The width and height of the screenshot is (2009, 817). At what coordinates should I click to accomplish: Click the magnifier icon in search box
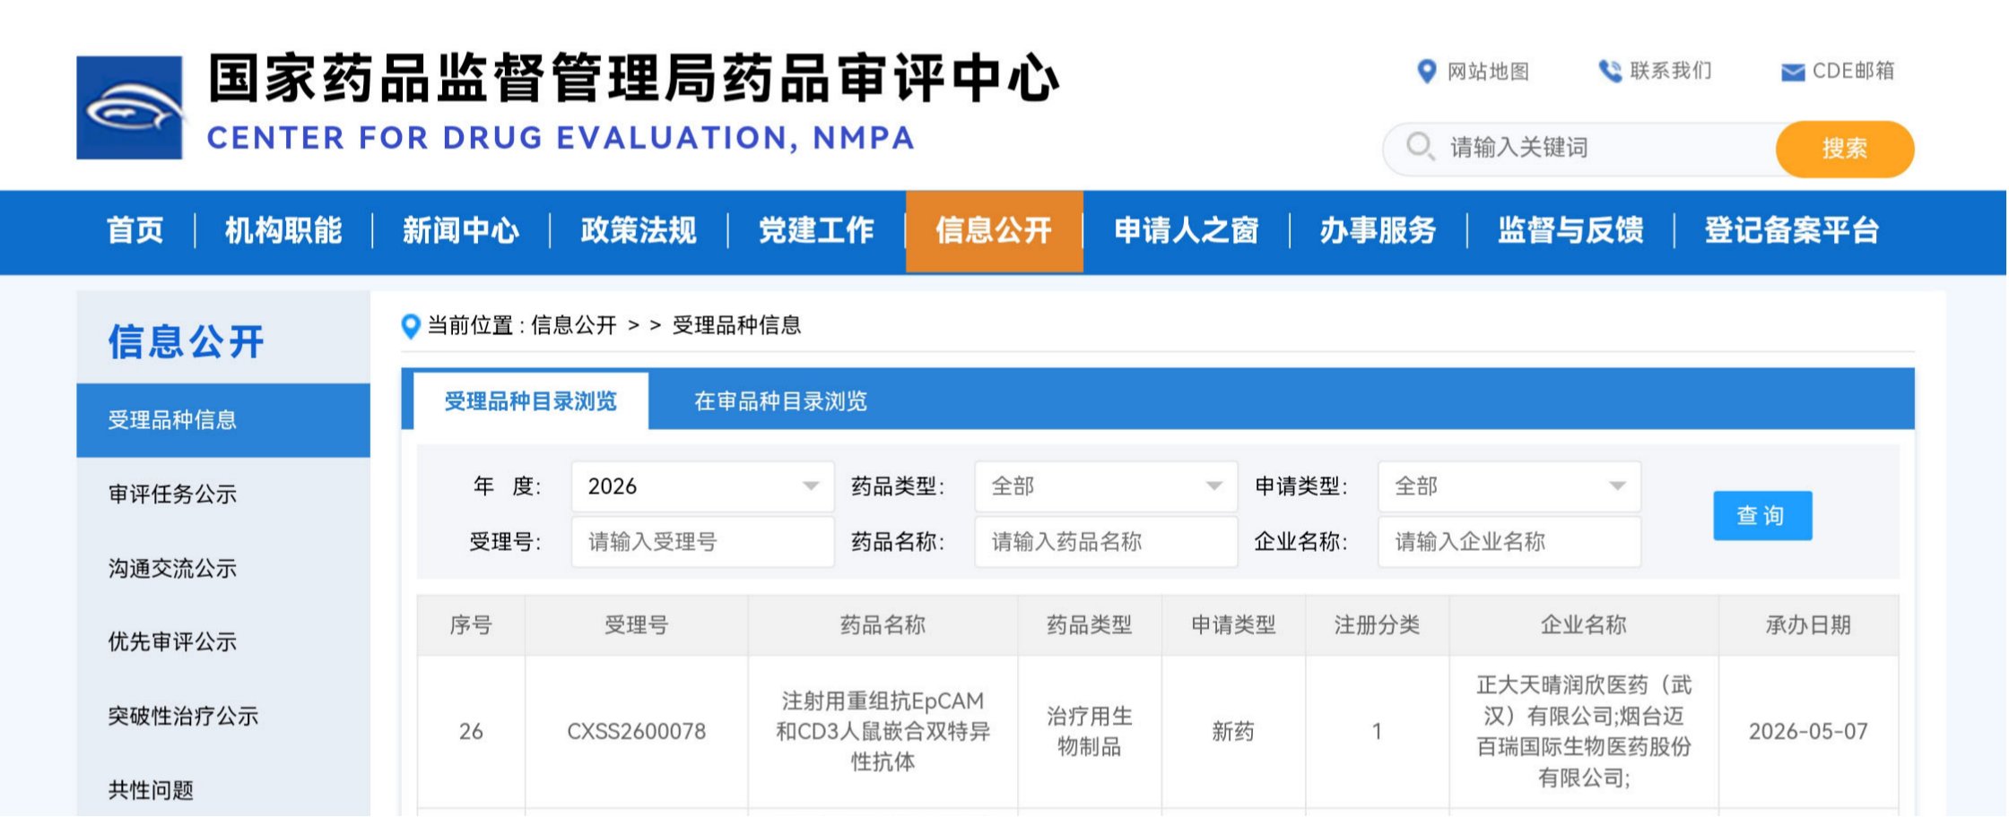coord(1420,147)
